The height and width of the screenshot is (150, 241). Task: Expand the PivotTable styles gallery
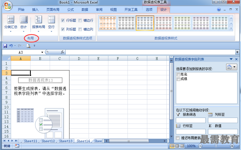pyautogui.click(x=231, y=29)
